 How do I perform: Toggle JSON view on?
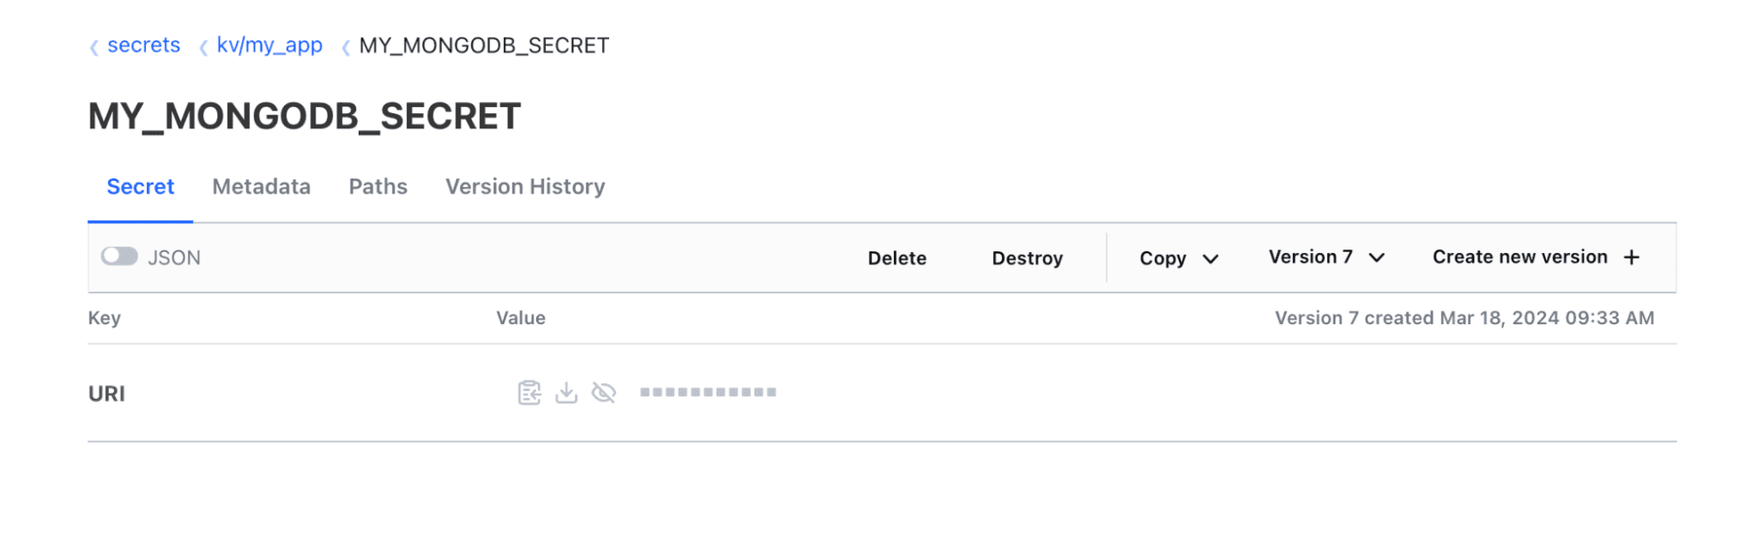(x=120, y=257)
